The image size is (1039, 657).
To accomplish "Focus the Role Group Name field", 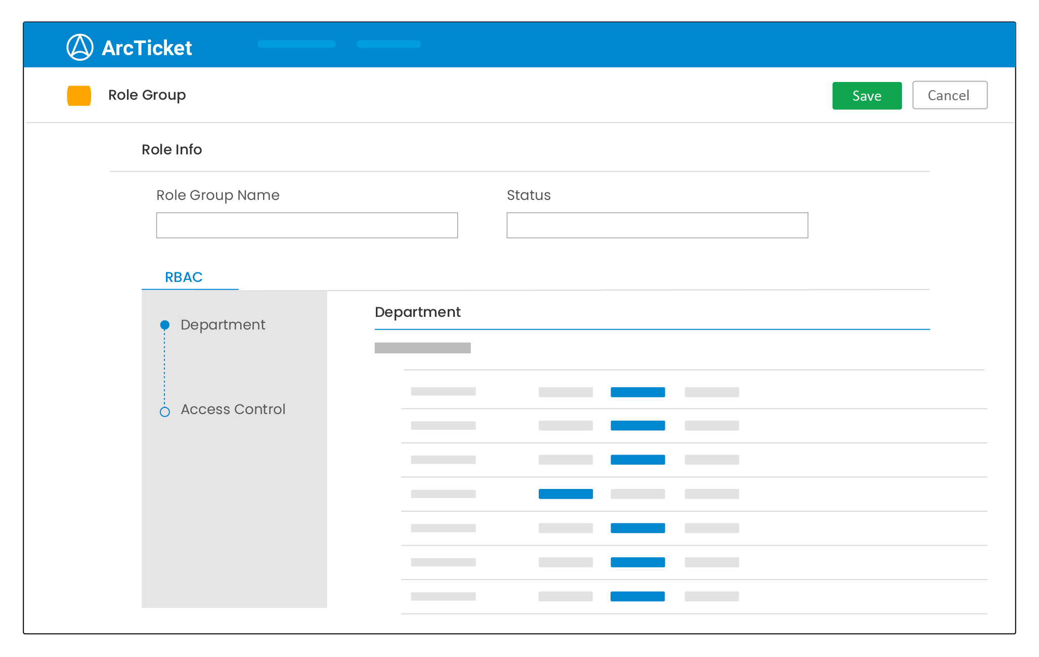I will [x=307, y=225].
